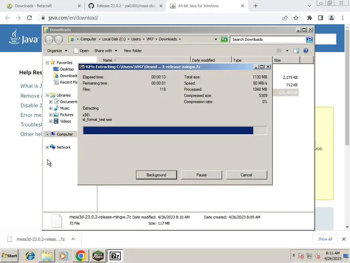Image resolution: width=350 pixels, height=263 pixels.
Task: Expand the Music library node
Action: point(51,108)
